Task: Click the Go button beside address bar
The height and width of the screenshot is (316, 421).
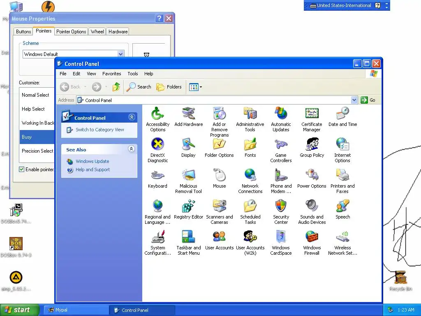Action: point(368,100)
